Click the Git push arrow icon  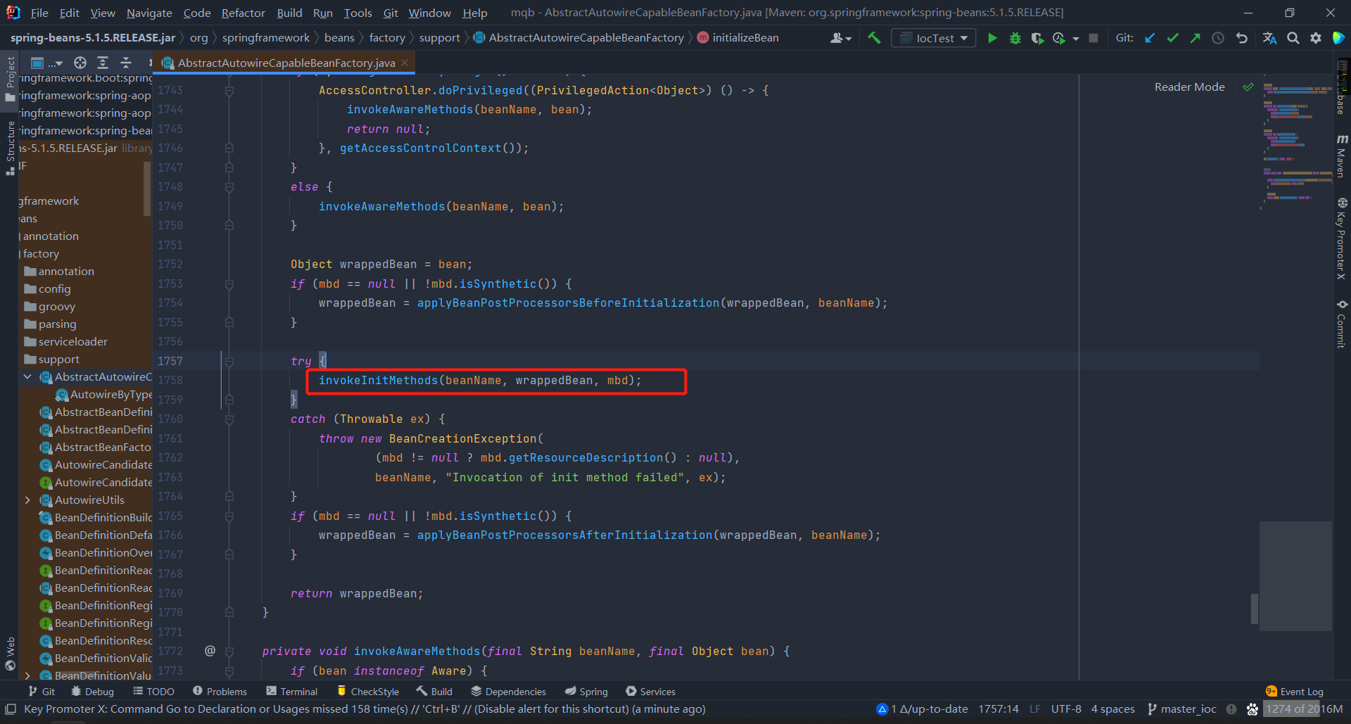pos(1195,38)
